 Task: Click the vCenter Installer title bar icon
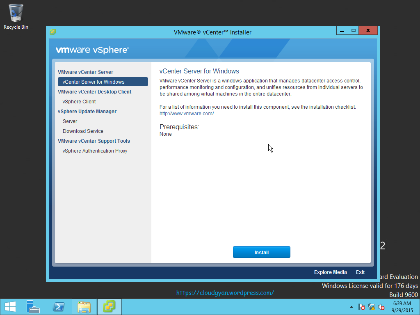pos(53,32)
